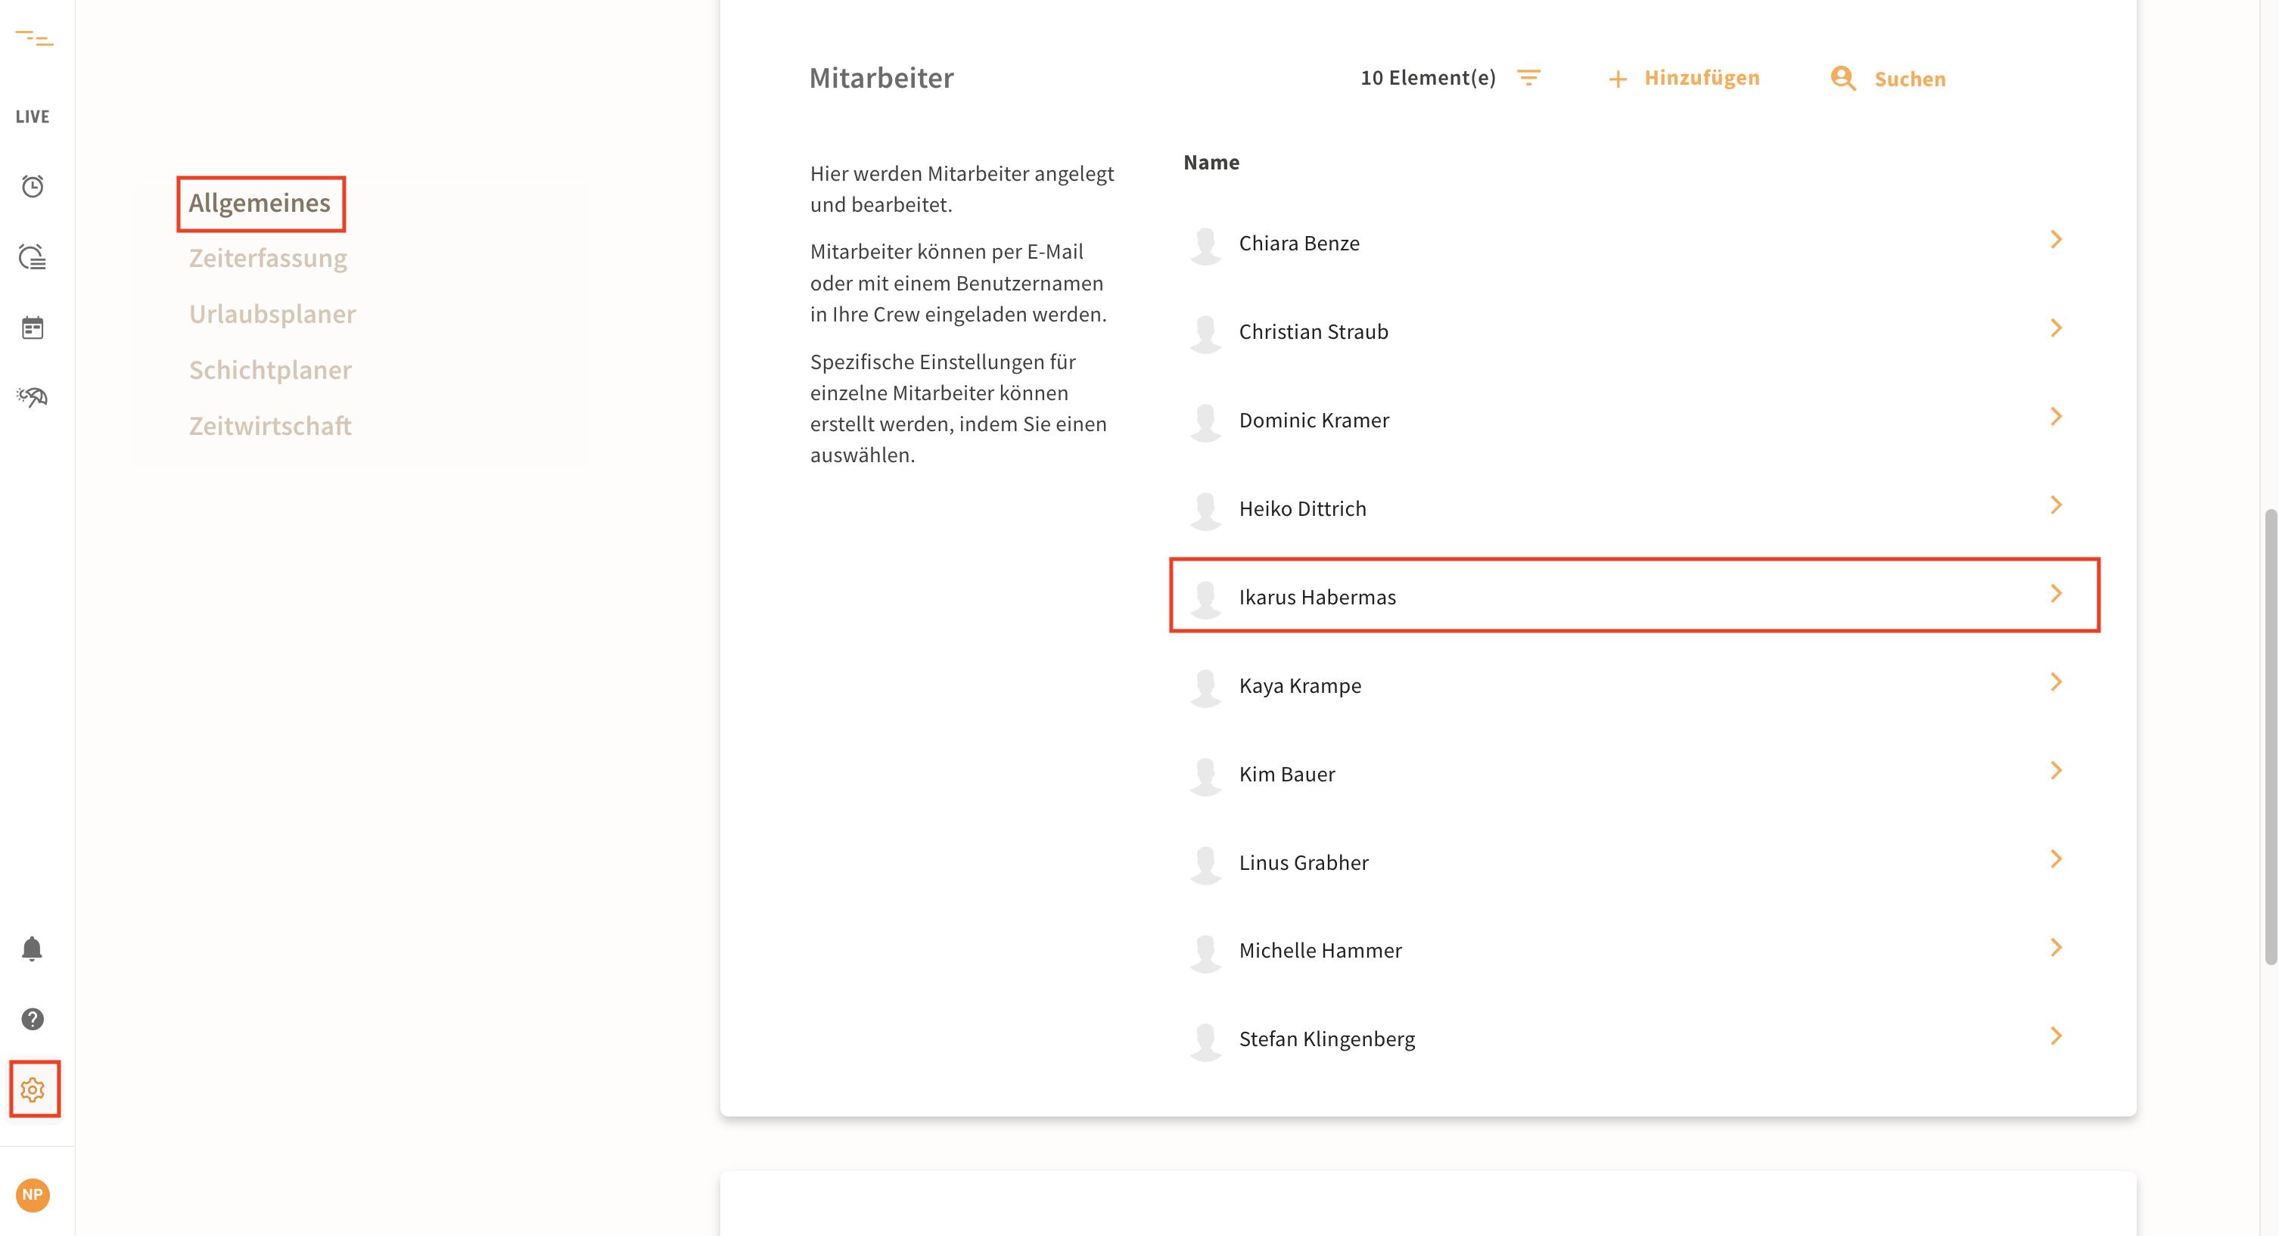Open notifications bell icon
Viewport: 2279px width, 1236px height.
[x=32, y=948]
